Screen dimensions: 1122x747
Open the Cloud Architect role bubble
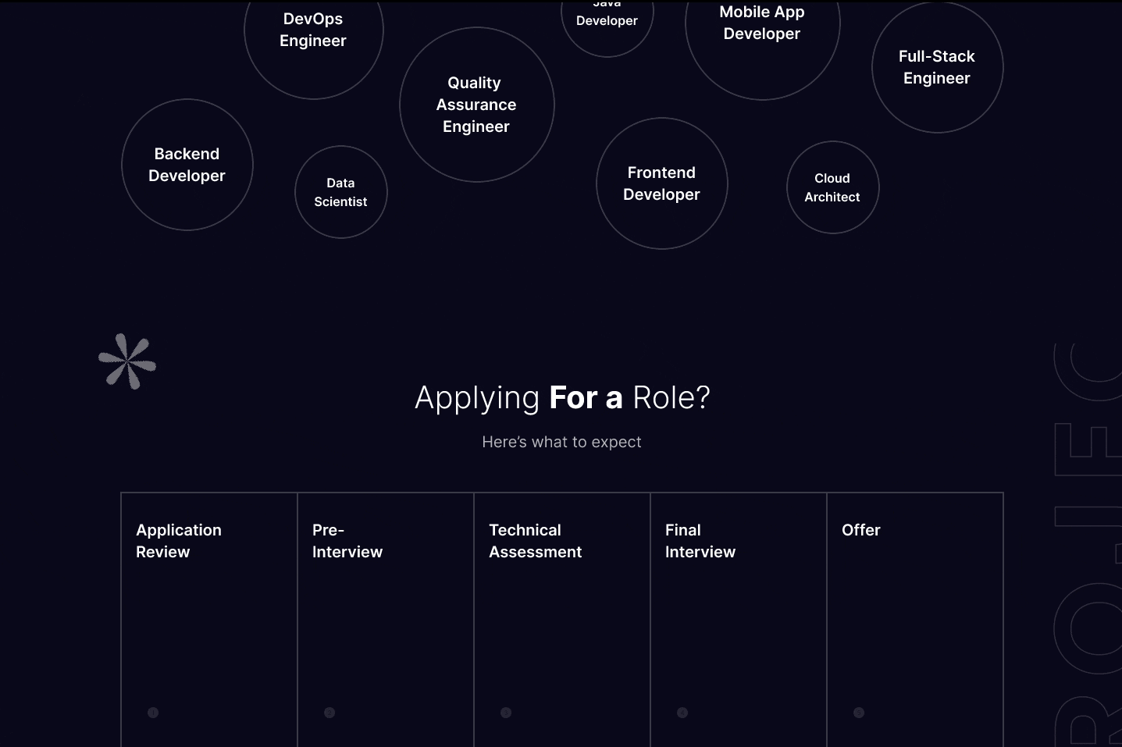pos(833,187)
